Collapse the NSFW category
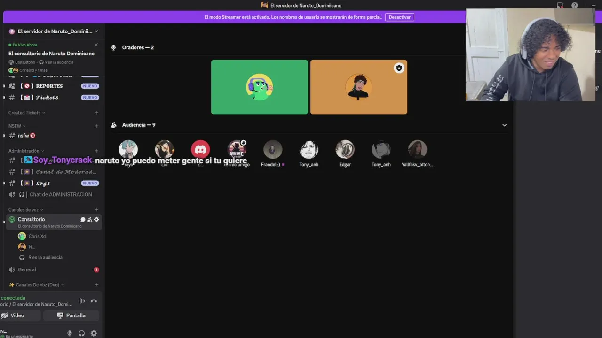 point(17,126)
